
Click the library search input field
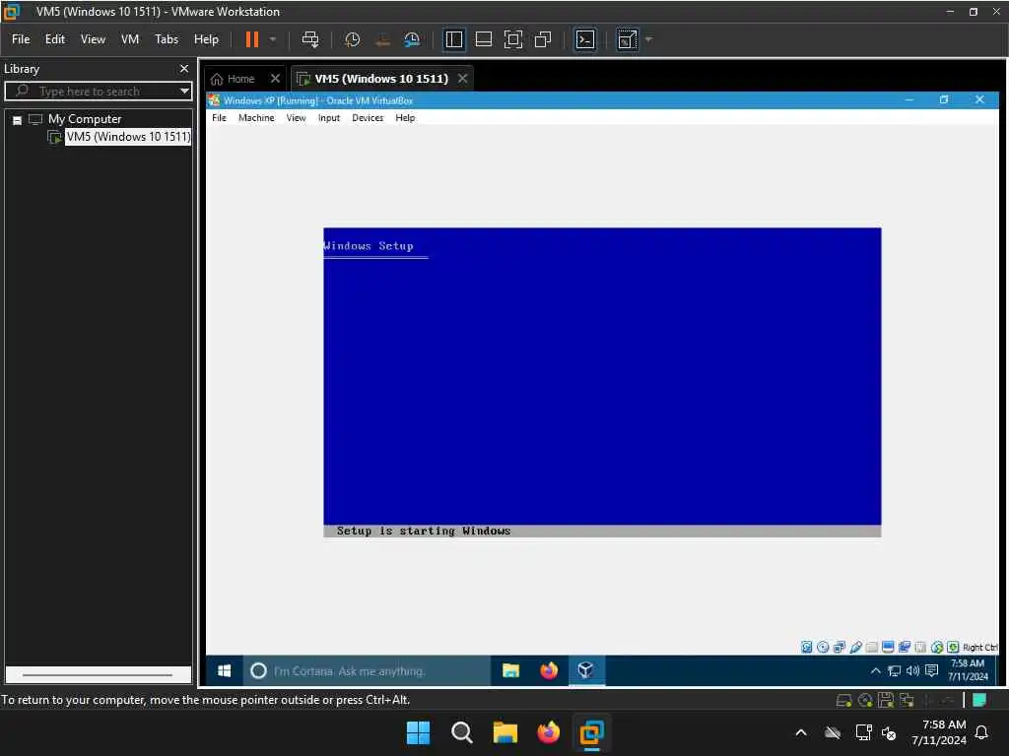[x=97, y=91]
